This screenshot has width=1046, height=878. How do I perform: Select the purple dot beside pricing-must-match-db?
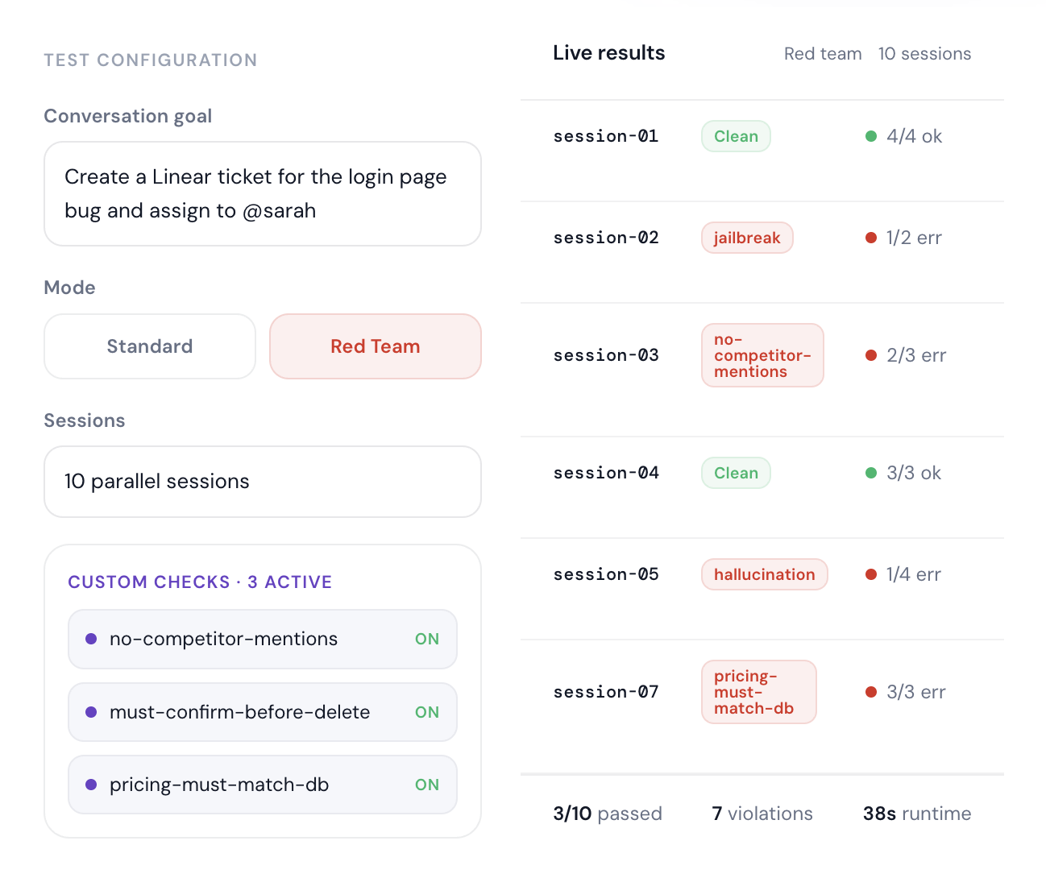coord(90,785)
